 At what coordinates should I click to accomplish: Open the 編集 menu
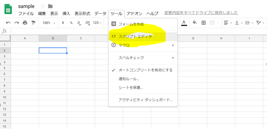pyautogui.click(x=42, y=14)
